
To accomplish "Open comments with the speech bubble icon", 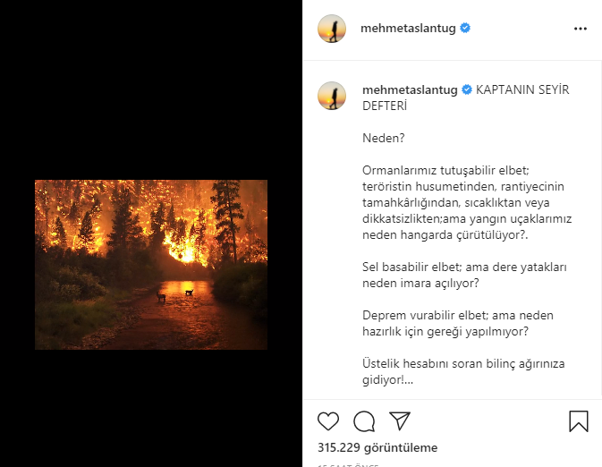I will click(x=364, y=421).
